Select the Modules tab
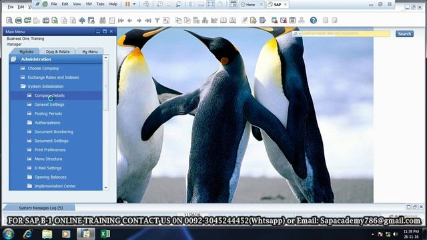This screenshot has height=240, width=427. pos(27,51)
